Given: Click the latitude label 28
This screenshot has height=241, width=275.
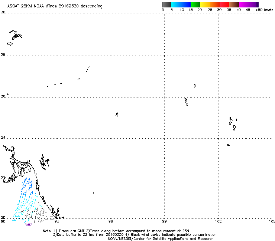Looking at the screenshot, I should [3, 55].
